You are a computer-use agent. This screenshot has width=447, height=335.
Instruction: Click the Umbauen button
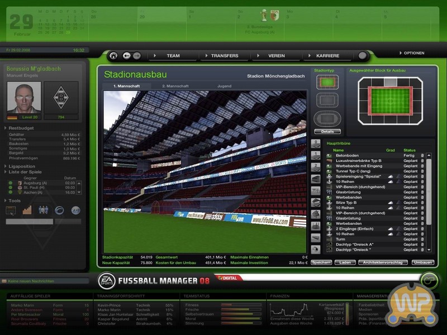pos(423,262)
